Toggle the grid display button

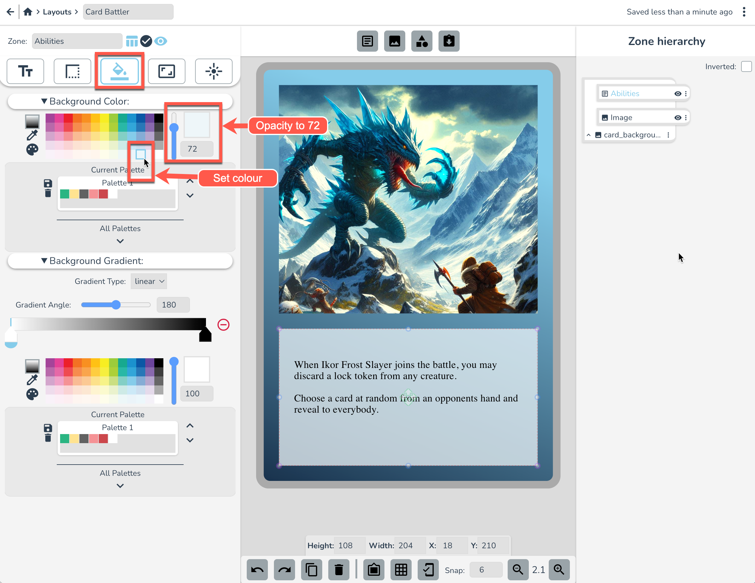[x=401, y=569]
